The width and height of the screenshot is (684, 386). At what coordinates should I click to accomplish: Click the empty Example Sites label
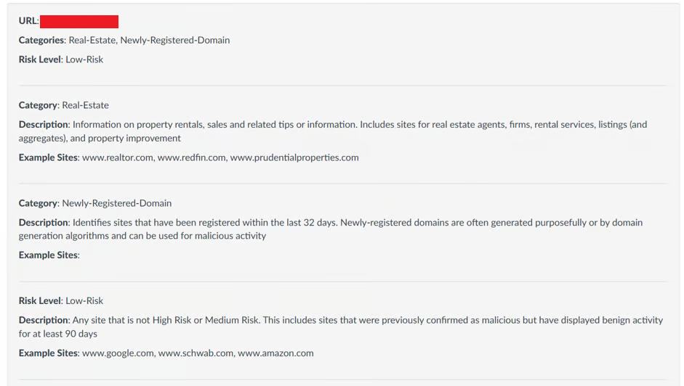49,255
